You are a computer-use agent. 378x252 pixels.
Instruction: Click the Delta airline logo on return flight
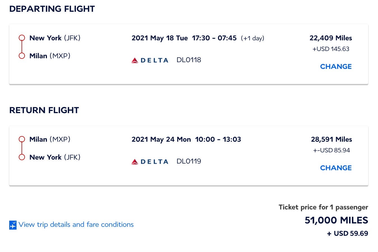pyautogui.click(x=150, y=161)
